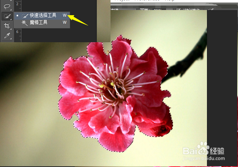Choose 快速选择工具 from the flyout menu

[x=42, y=16]
